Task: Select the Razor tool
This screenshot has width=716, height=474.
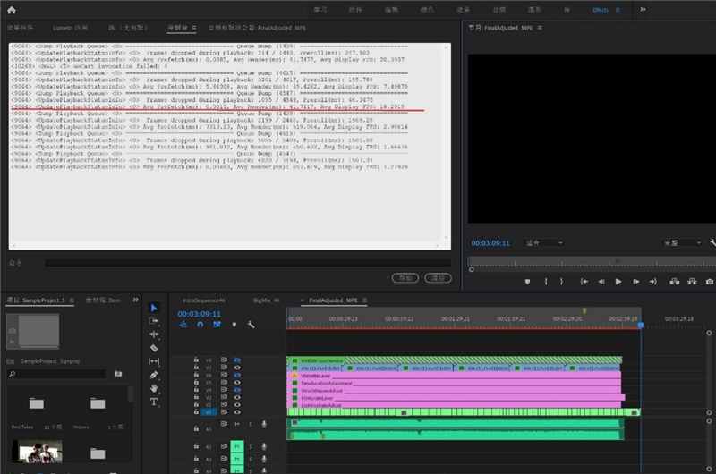Action: click(154, 348)
